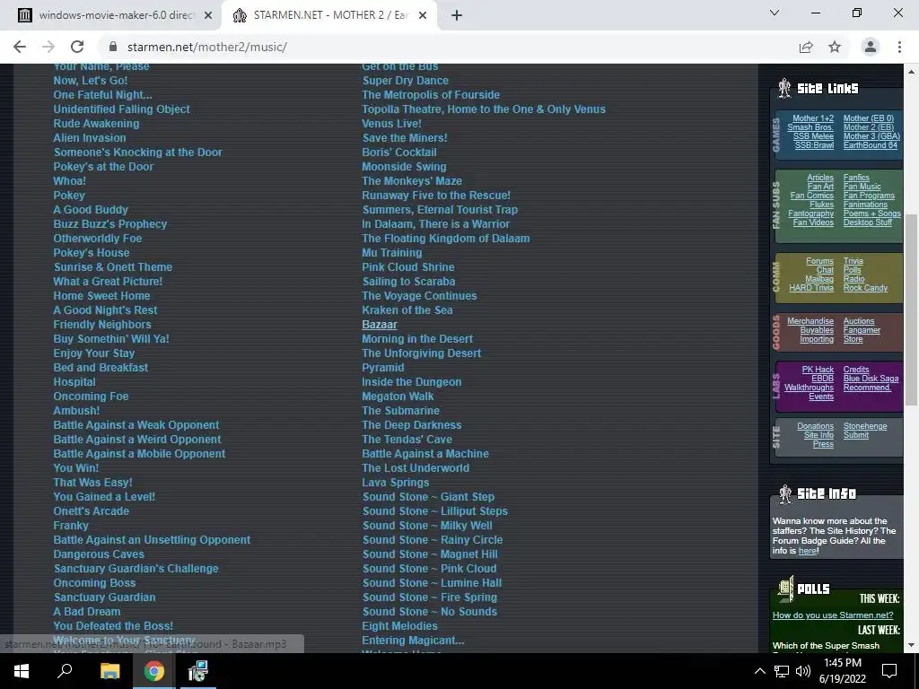919x689 pixels.
Task: Open Moonside Swing track
Action: pos(404,166)
